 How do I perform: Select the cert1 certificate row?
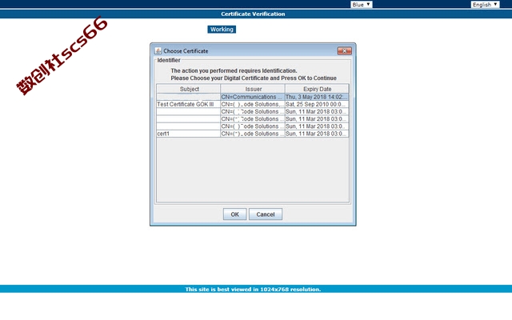pyautogui.click(x=253, y=134)
